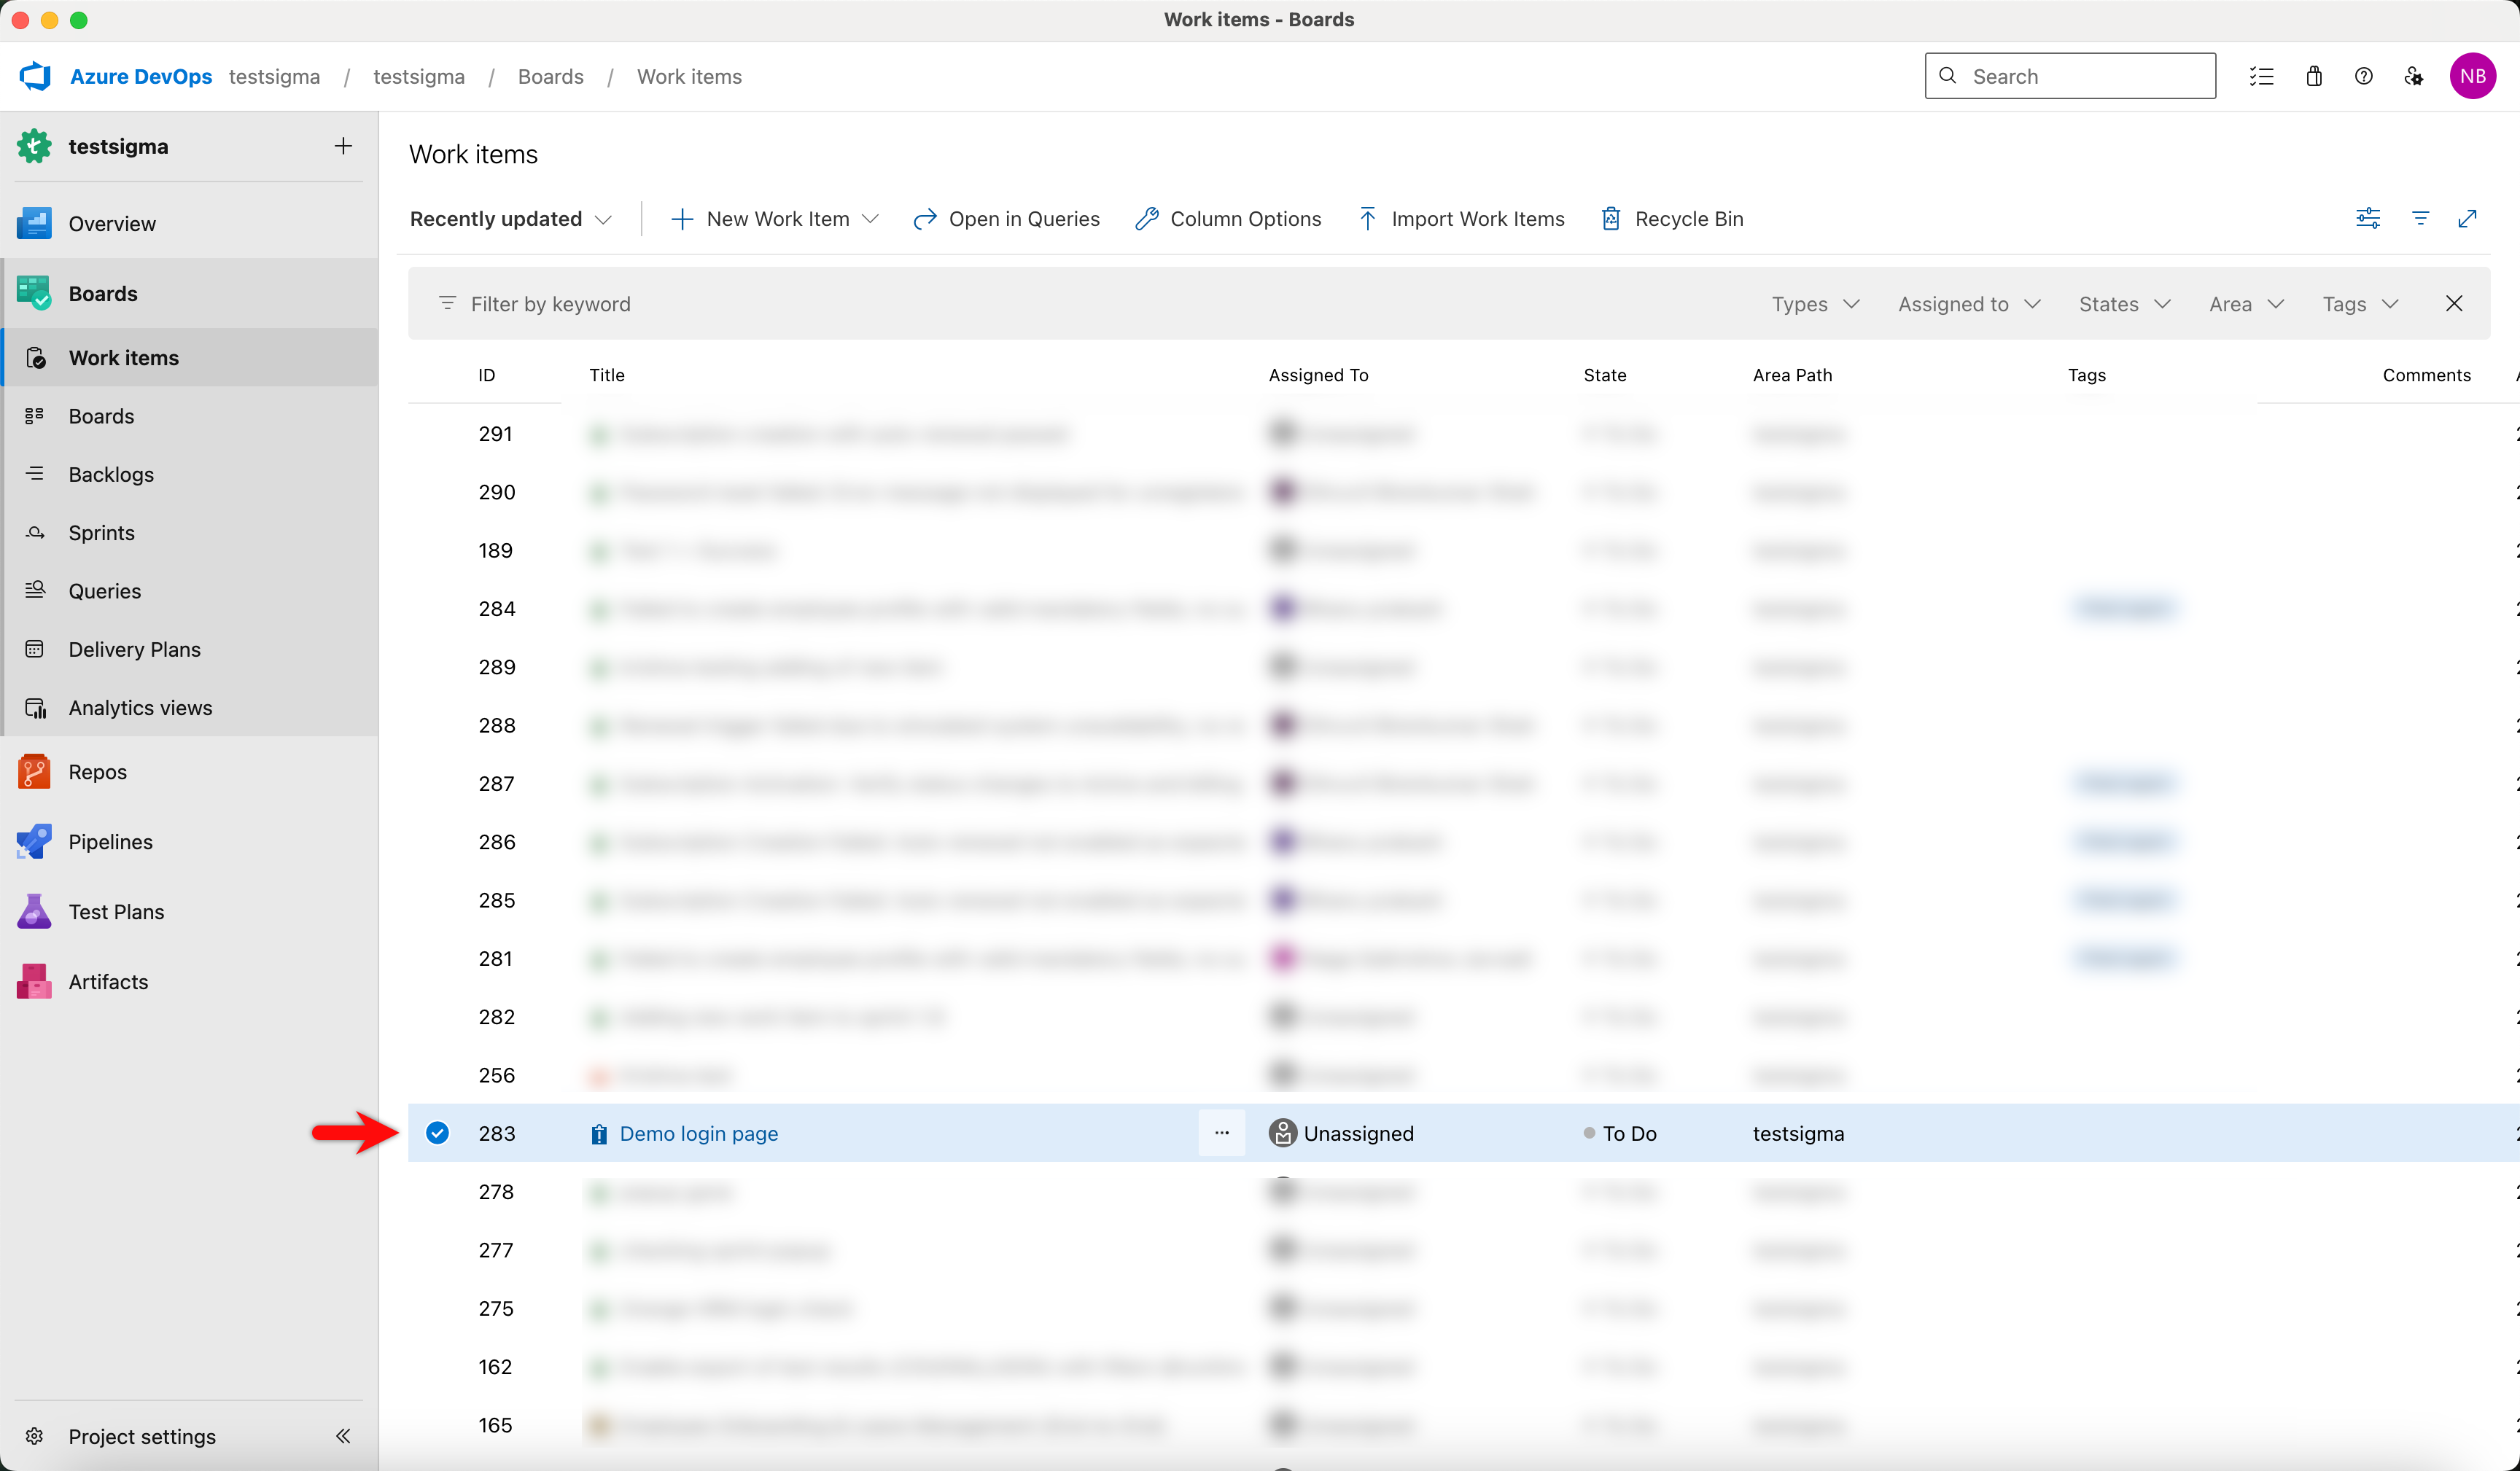Viewport: 2520px width, 1471px height.
Task: Close the filter bar with X
Action: tap(2453, 303)
